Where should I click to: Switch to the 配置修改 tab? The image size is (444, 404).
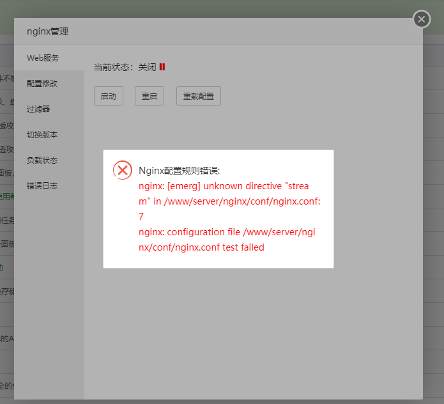pos(49,83)
